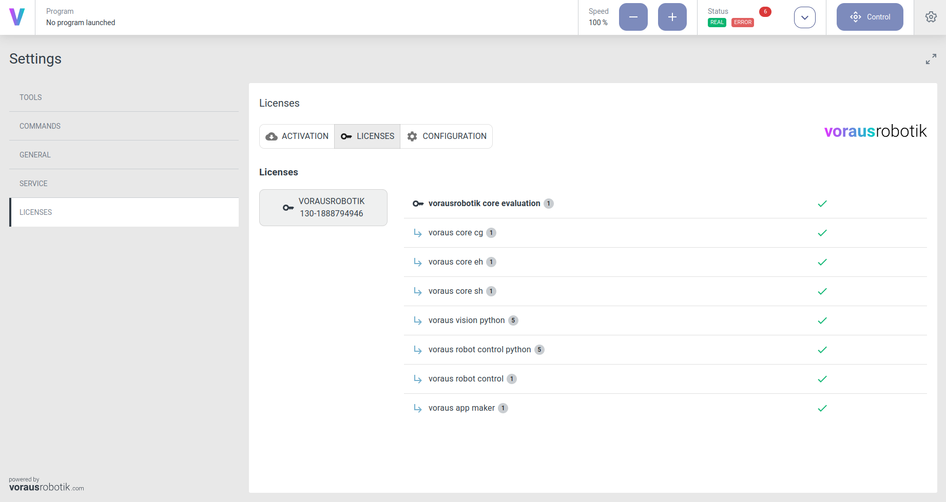Click the checkmark for voraus vision python

coord(822,320)
